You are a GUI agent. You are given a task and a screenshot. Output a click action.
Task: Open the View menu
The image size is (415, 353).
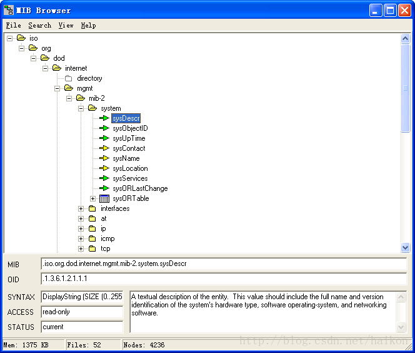click(x=66, y=25)
